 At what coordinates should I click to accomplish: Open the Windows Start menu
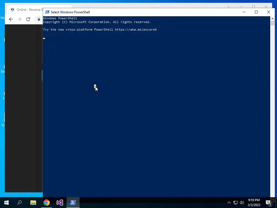coord(6,203)
